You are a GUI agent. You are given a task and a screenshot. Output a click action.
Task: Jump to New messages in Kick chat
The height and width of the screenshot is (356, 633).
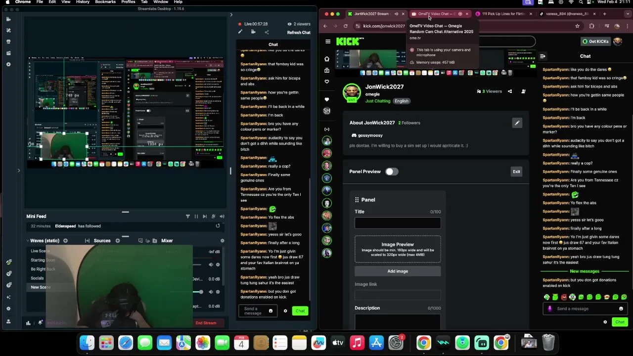coord(585,271)
